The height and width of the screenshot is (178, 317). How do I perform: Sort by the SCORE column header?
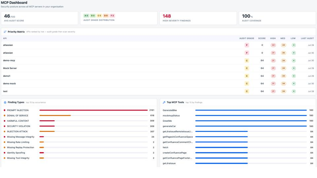point(262,38)
